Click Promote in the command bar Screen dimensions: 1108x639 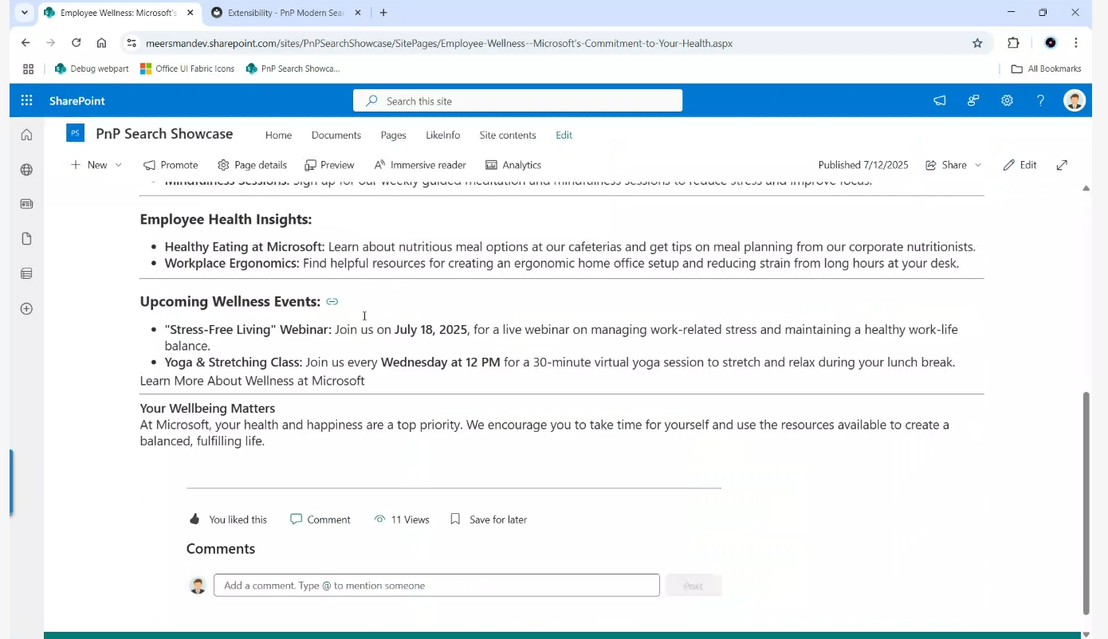171,165
